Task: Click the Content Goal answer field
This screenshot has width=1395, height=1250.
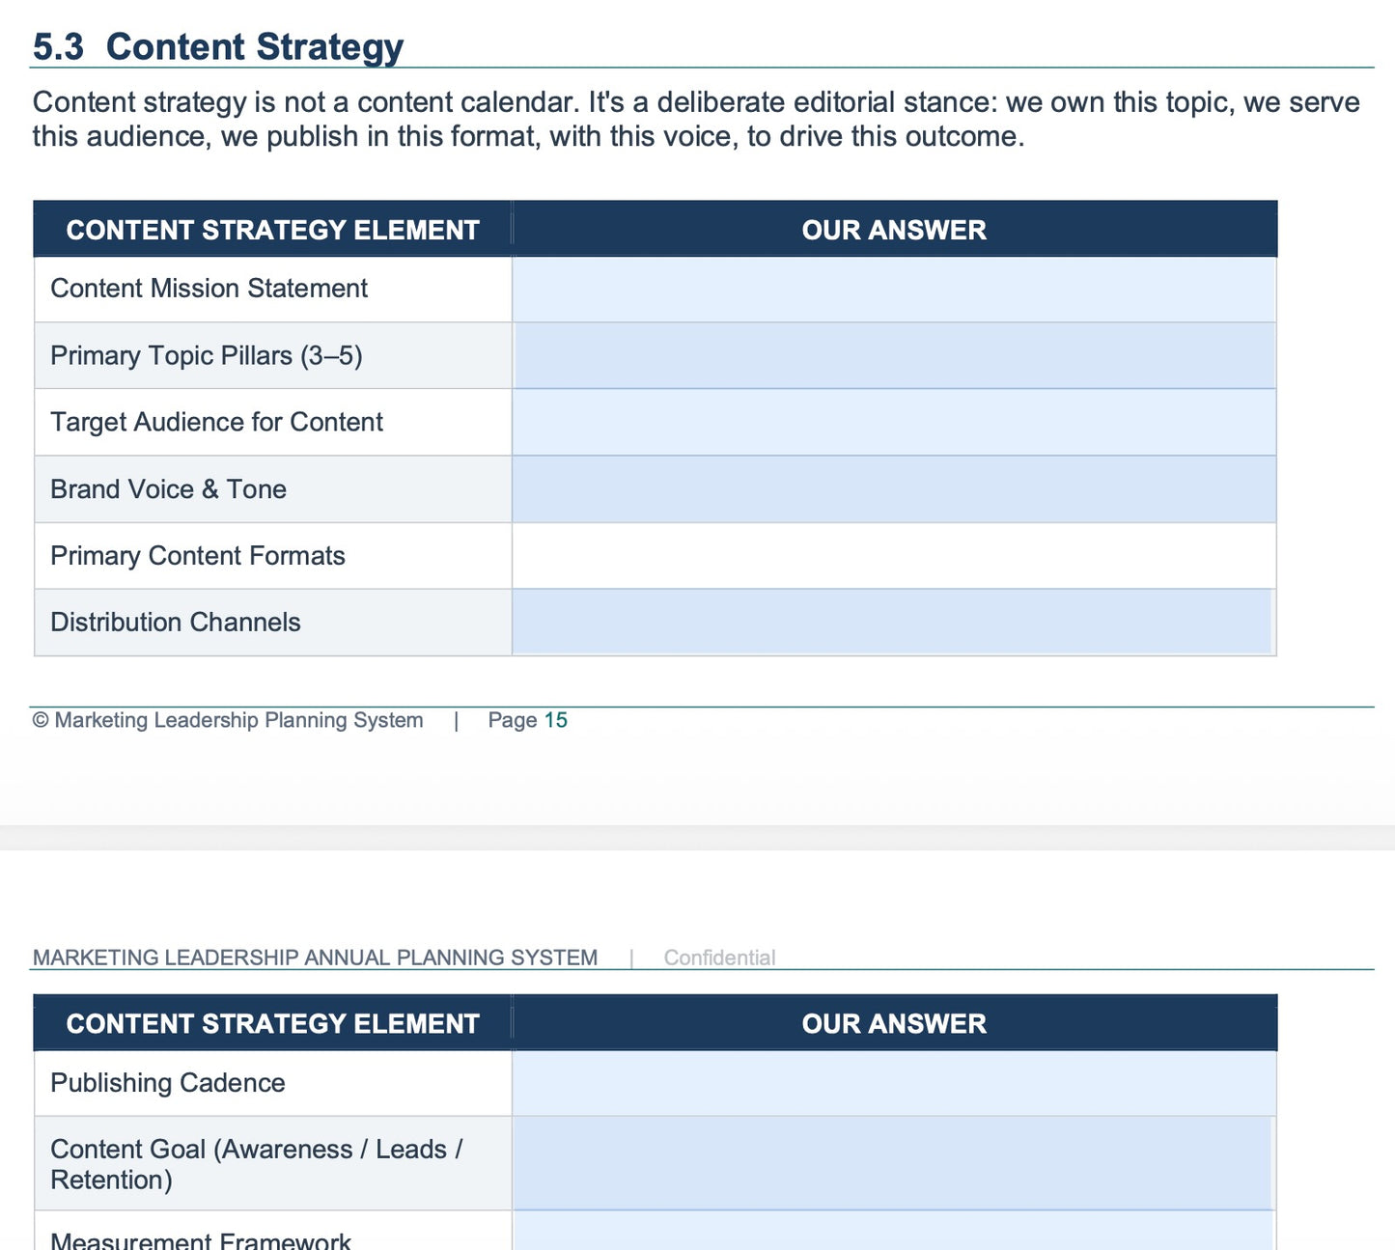Action: pos(894,1164)
